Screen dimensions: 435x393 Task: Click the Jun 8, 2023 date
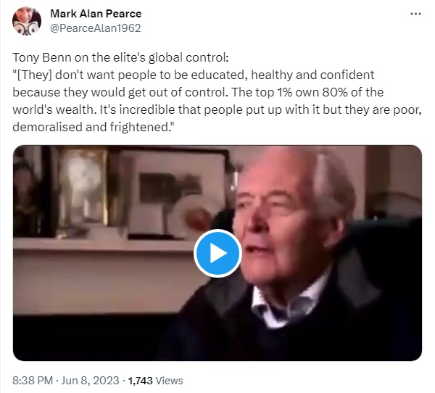coord(90,380)
